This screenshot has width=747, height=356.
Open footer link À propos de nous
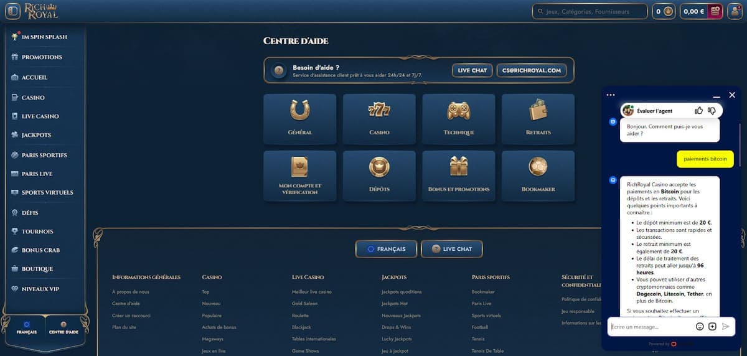[131, 292]
